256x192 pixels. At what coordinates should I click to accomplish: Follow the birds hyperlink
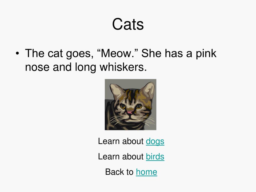coord(155,156)
